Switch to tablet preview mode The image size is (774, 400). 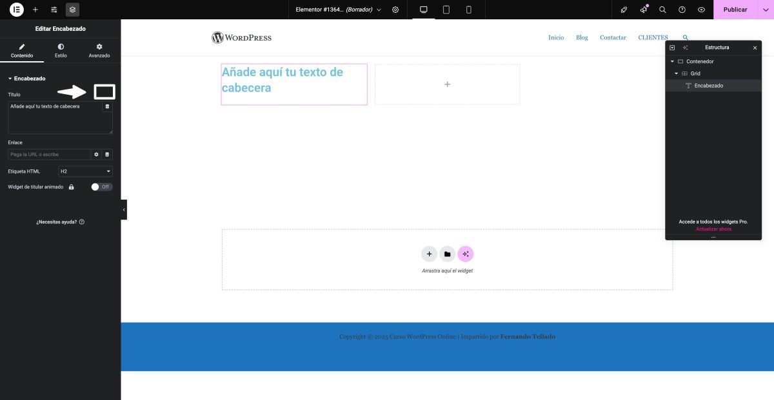(x=446, y=10)
